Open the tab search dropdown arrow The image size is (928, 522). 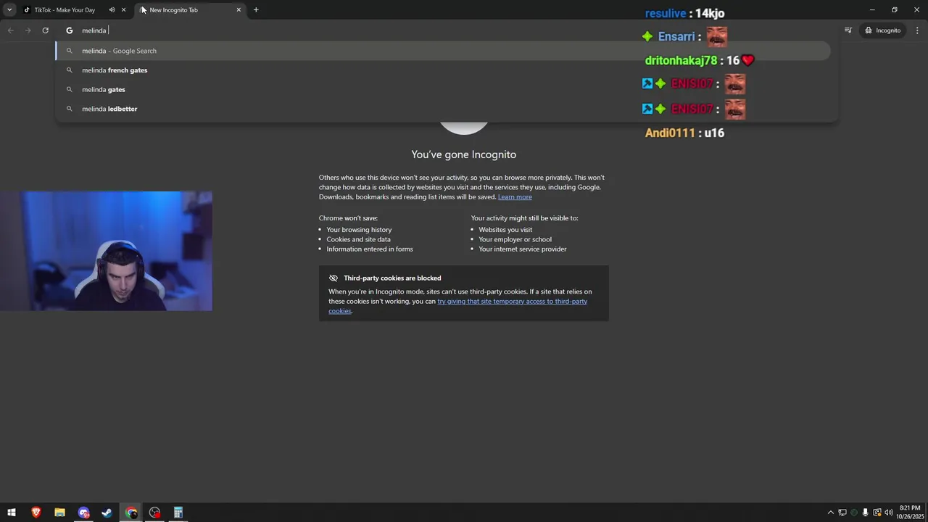(x=9, y=10)
